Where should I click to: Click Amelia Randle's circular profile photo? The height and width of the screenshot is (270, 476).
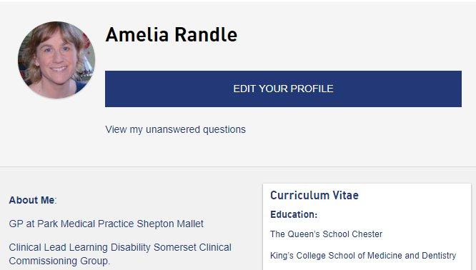pyautogui.click(x=56, y=60)
